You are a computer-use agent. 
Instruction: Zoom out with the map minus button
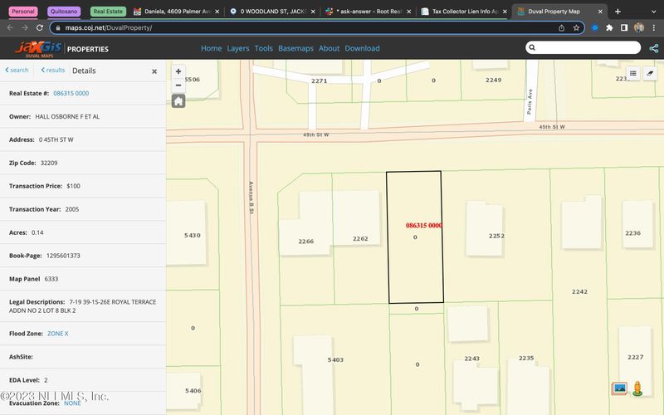[x=178, y=85]
